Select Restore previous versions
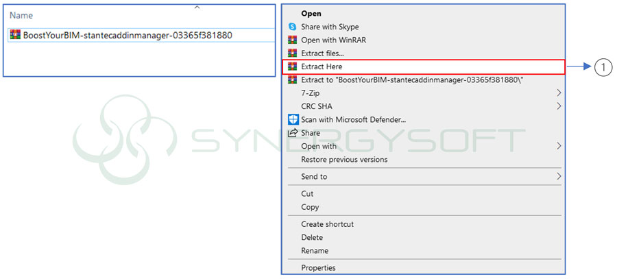 (344, 159)
